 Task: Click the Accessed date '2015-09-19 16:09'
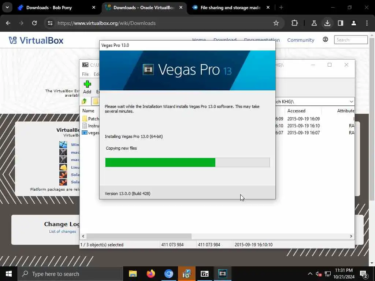pos(304,119)
